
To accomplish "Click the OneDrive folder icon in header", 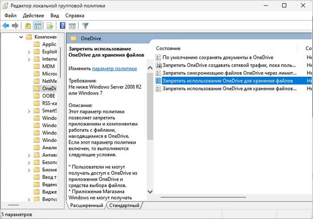I will [74, 38].
